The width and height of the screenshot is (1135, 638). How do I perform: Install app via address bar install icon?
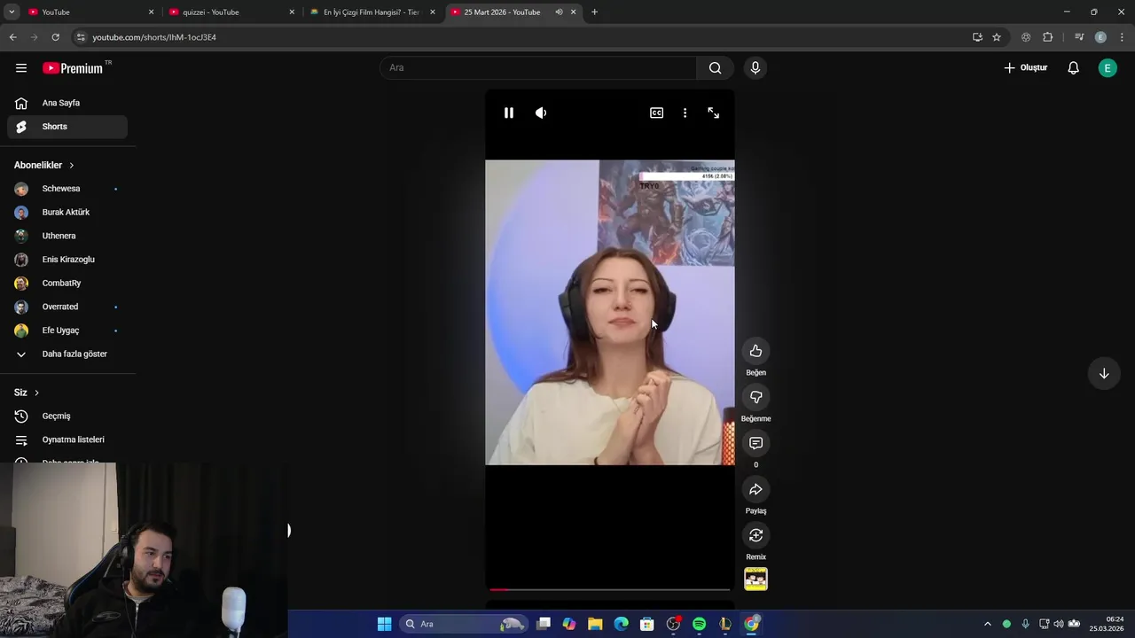977,37
